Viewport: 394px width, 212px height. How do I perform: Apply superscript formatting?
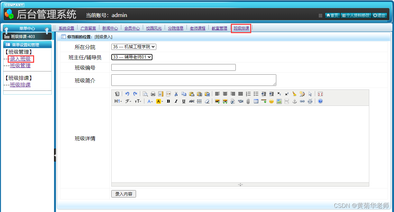tap(287, 94)
